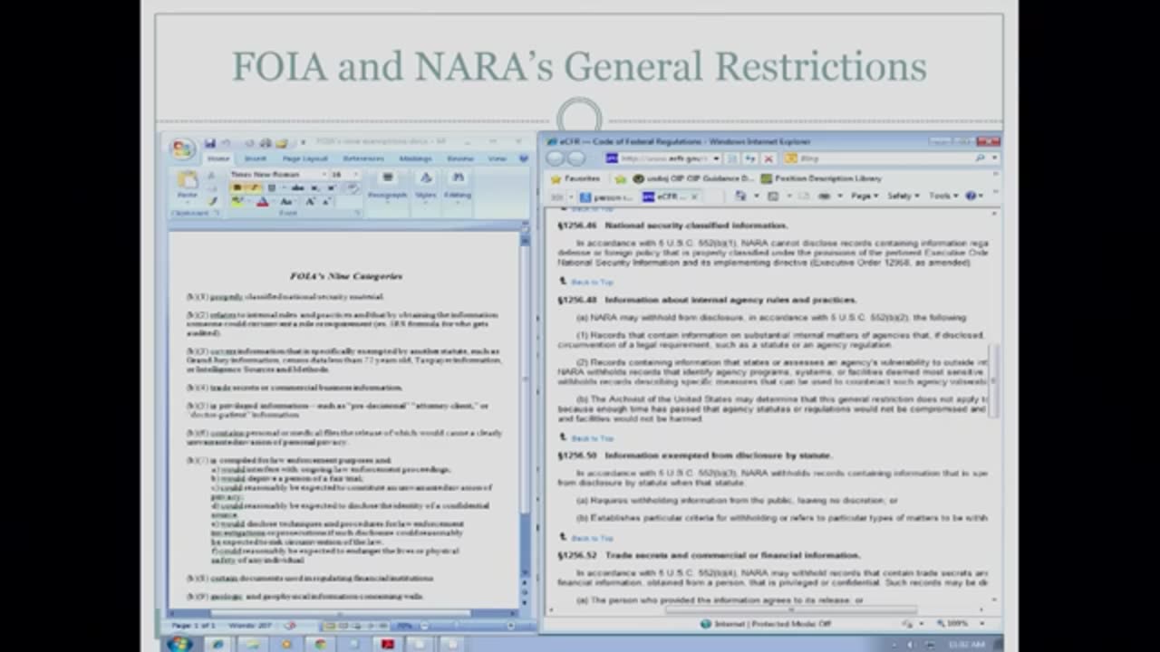This screenshot has width=1160, height=652.
Task: Expand the Paragraph group in Word ribbon
Action: (387, 187)
